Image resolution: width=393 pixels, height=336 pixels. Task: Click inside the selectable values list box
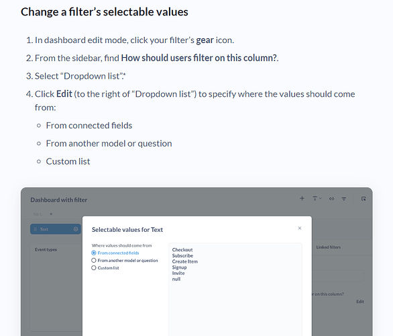pyautogui.click(x=235, y=289)
